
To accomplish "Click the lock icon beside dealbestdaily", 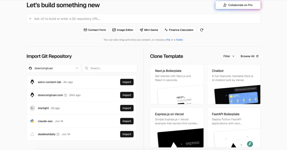I will pyautogui.click(x=58, y=134).
